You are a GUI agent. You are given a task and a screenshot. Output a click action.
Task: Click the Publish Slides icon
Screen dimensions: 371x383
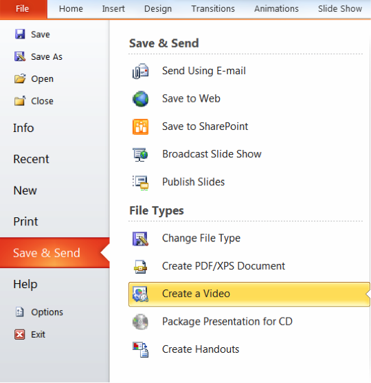point(140,182)
